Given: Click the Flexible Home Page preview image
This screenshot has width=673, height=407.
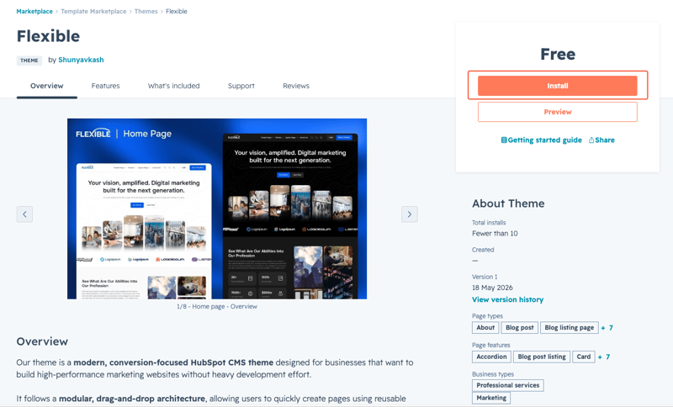Looking at the screenshot, I should tap(217, 209).
